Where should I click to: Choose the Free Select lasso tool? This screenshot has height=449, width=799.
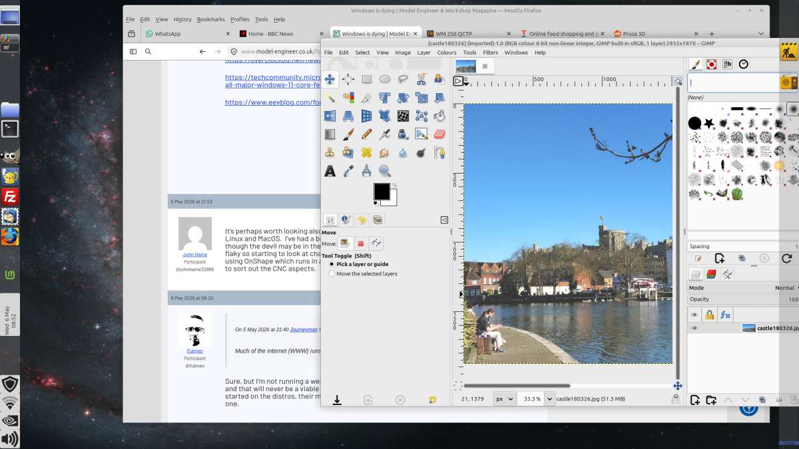pyautogui.click(x=403, y=79)
